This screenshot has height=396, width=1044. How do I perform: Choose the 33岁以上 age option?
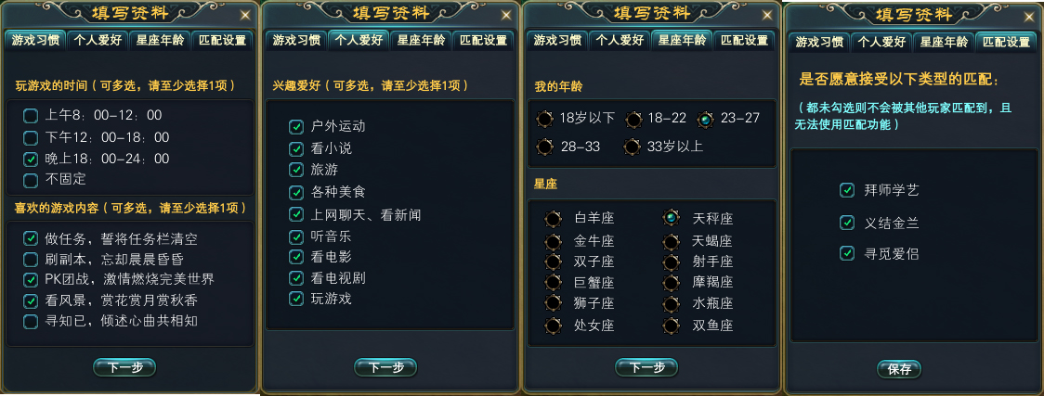point(633,147)
